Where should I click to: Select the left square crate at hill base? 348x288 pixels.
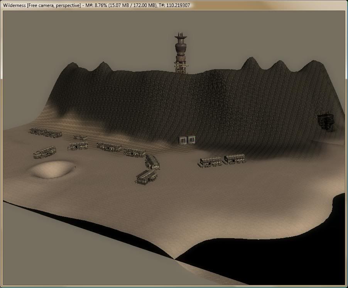(183, 140)
